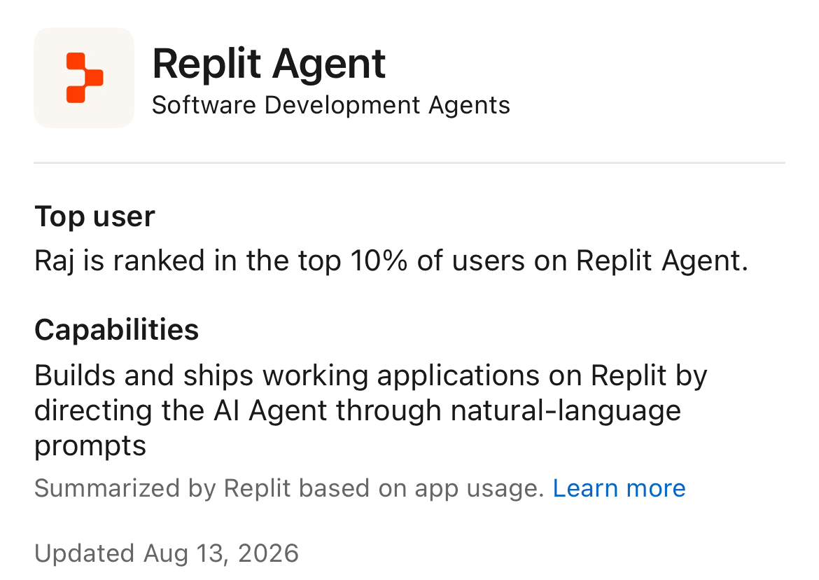Click the orange Replit logo icon
Viewport: 819px width, 580px height.
(85, 78)
